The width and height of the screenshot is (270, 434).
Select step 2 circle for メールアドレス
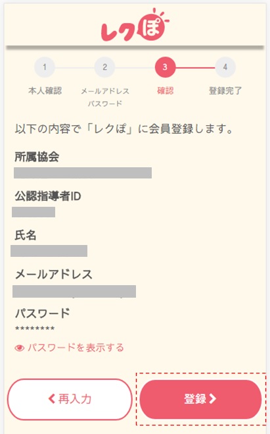[x=104, y=67]
